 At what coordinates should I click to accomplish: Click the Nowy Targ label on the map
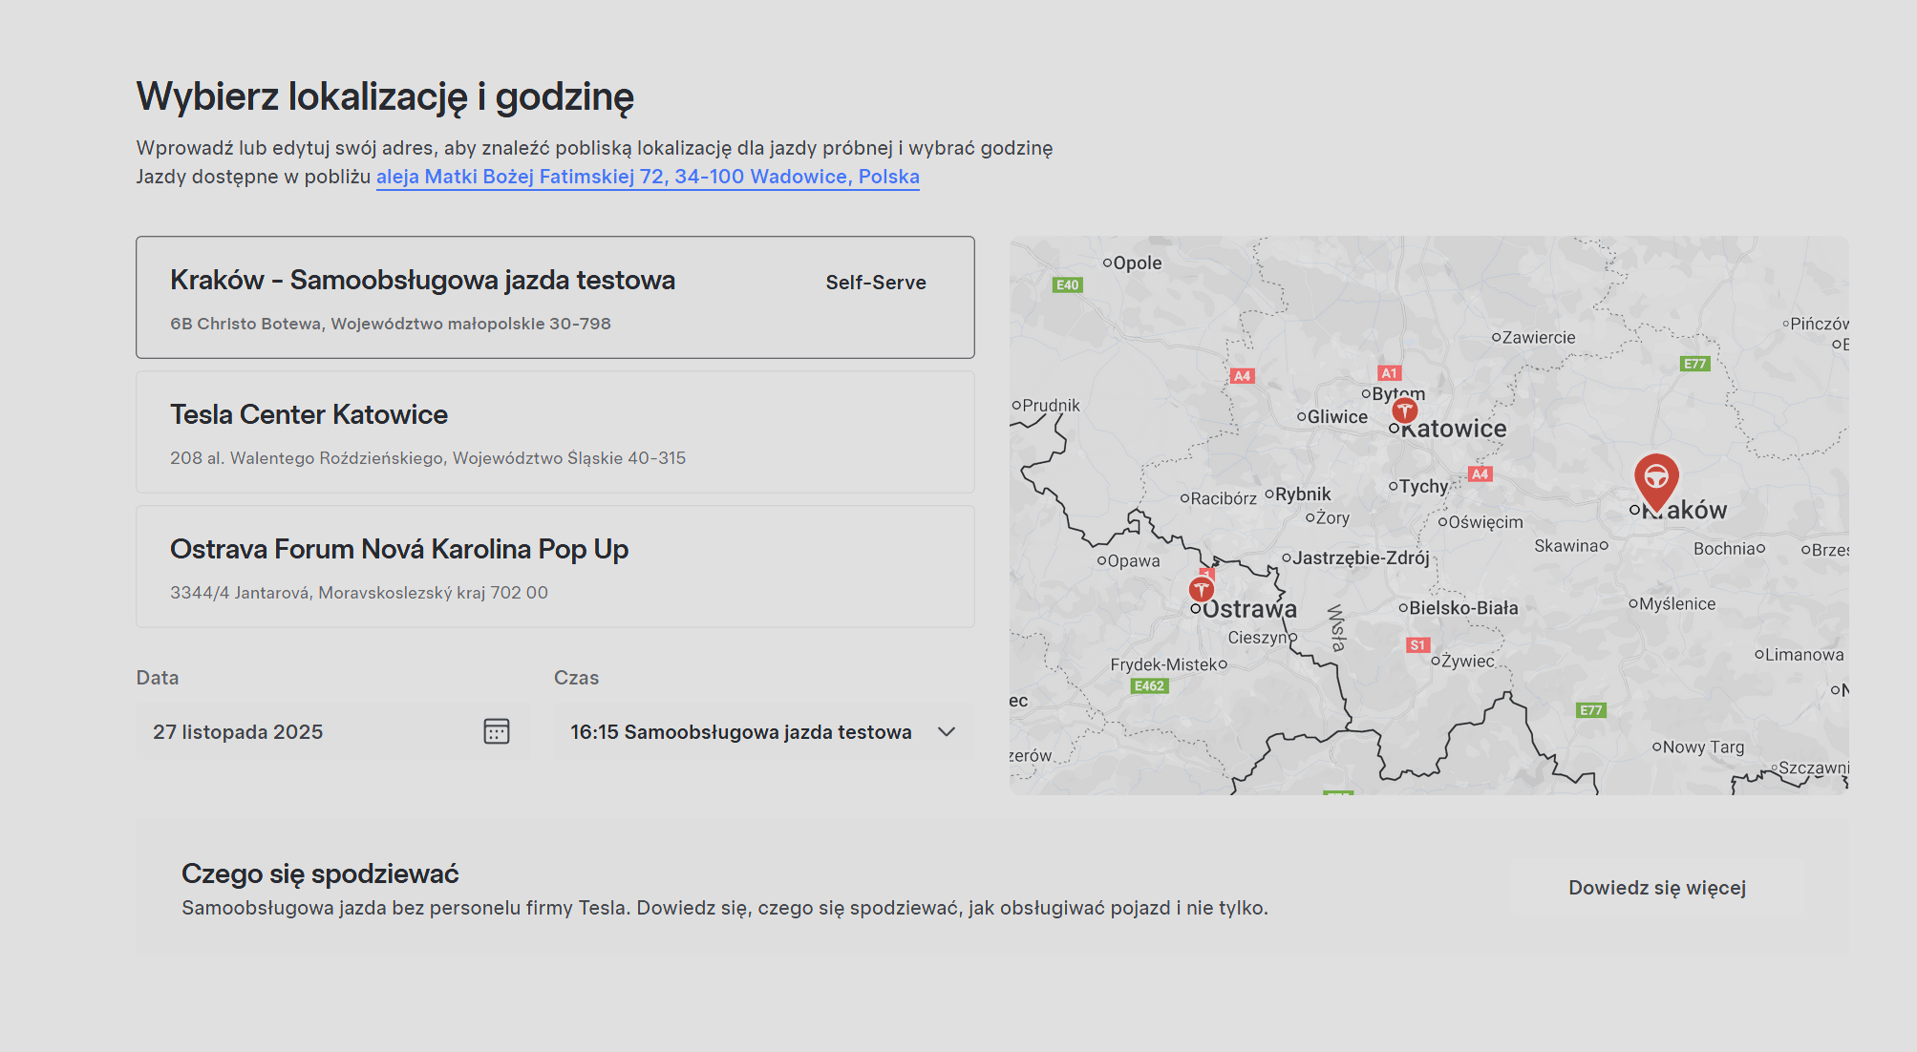1702,747
